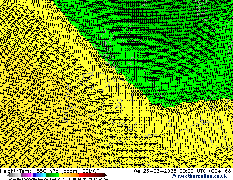Image resolution: width=233 pixels, height=180 pixels.
Task: Click the date text We 26-03-2025 00:00 UTC
Action: (171, 171)
